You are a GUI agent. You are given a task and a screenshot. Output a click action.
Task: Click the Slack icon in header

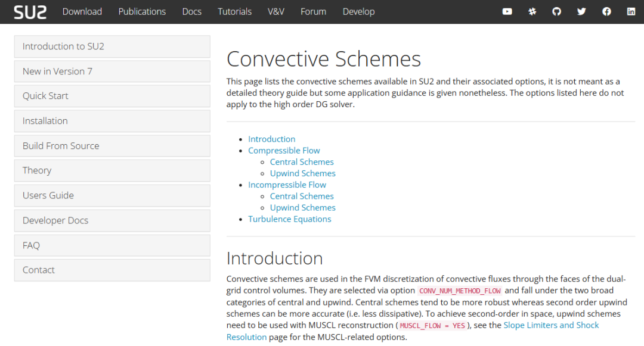[532, 11]
